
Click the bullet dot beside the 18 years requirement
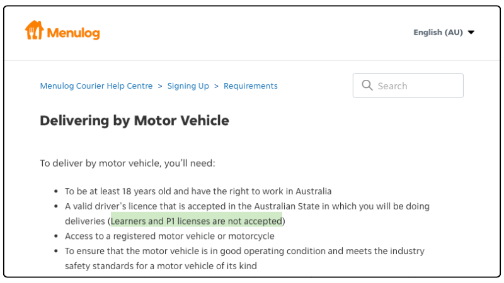[56, 192]
